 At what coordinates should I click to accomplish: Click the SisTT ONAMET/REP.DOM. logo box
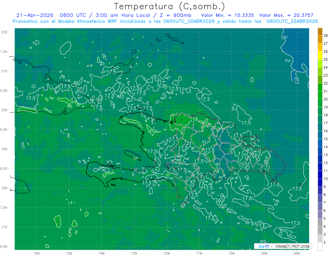click(x=283, y=246)
